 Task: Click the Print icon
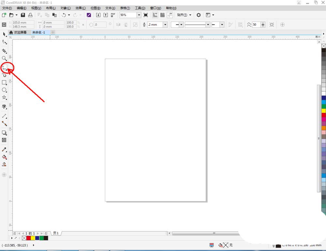pyautogui.click(x=30, y=15)
